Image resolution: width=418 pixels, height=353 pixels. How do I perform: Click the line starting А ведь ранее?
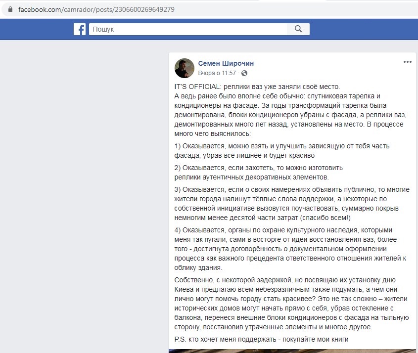[x=290, y=115]
